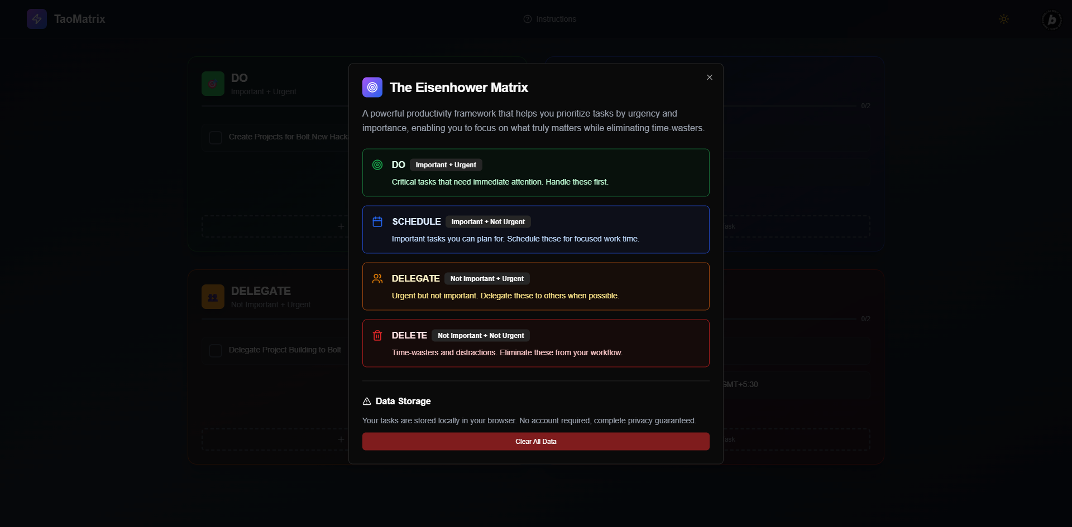This screenshot has width=1072, height=527.
Task: Check the Delegate Project Building to Bolt task
Action: tap(215, 350)
